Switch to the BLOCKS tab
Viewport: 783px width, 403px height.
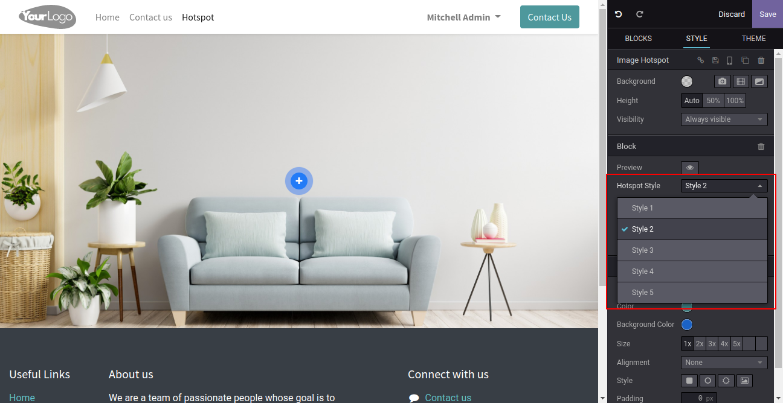click(x=638, y=39)
